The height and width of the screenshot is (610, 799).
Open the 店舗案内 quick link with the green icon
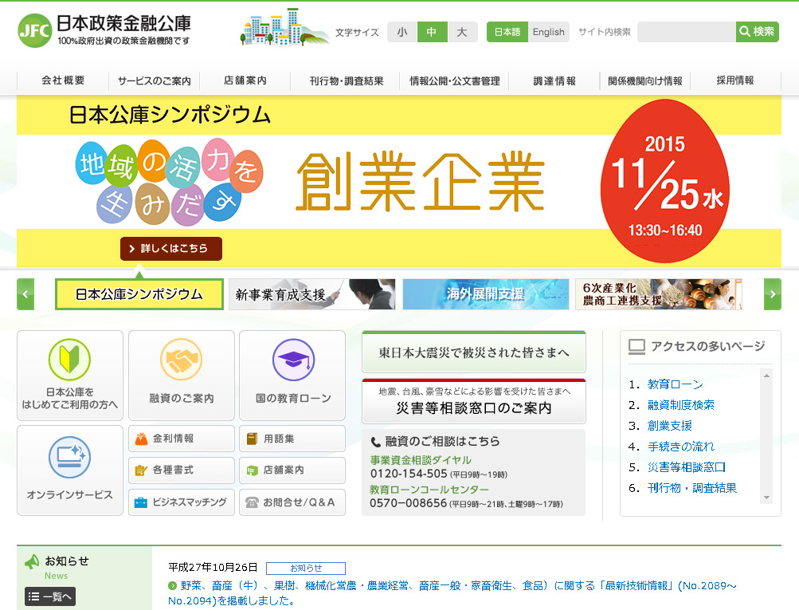tap(292, 470)
